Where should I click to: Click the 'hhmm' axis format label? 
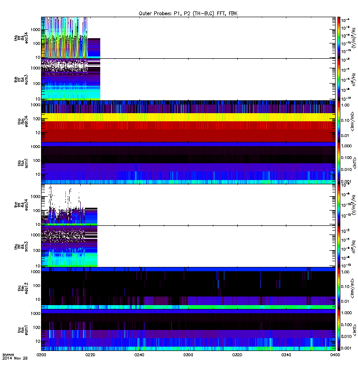click(x=8, y=355)
